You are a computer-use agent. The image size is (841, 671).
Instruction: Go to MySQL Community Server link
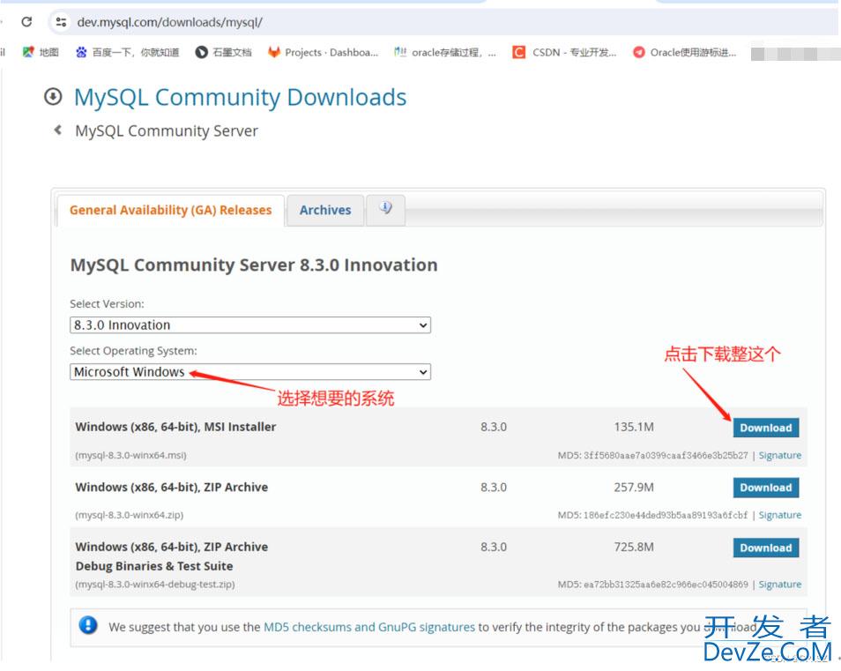(167, 130)
